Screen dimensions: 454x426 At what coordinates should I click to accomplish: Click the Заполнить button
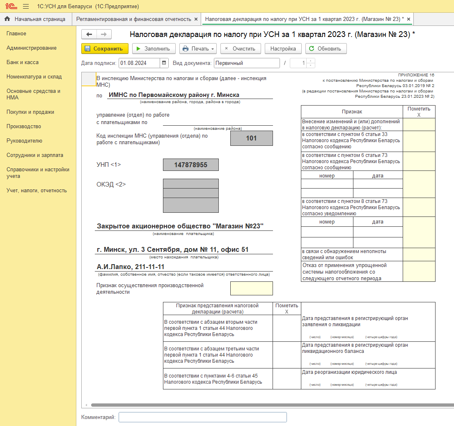(154, 49)
